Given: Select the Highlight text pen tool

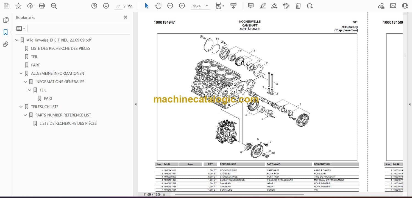Looking at the screenshot, I should tap(263, 6).
